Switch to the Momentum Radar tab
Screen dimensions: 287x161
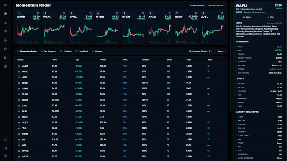coord(27,51)
